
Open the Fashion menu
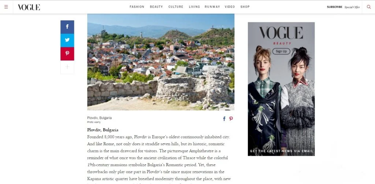point(137,7)
